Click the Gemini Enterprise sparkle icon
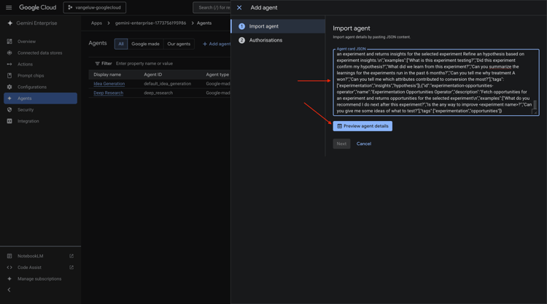Screen dimensions: 547x304 coord(9,23)
